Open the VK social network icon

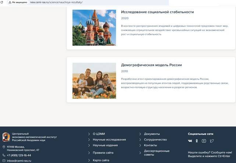190,141
